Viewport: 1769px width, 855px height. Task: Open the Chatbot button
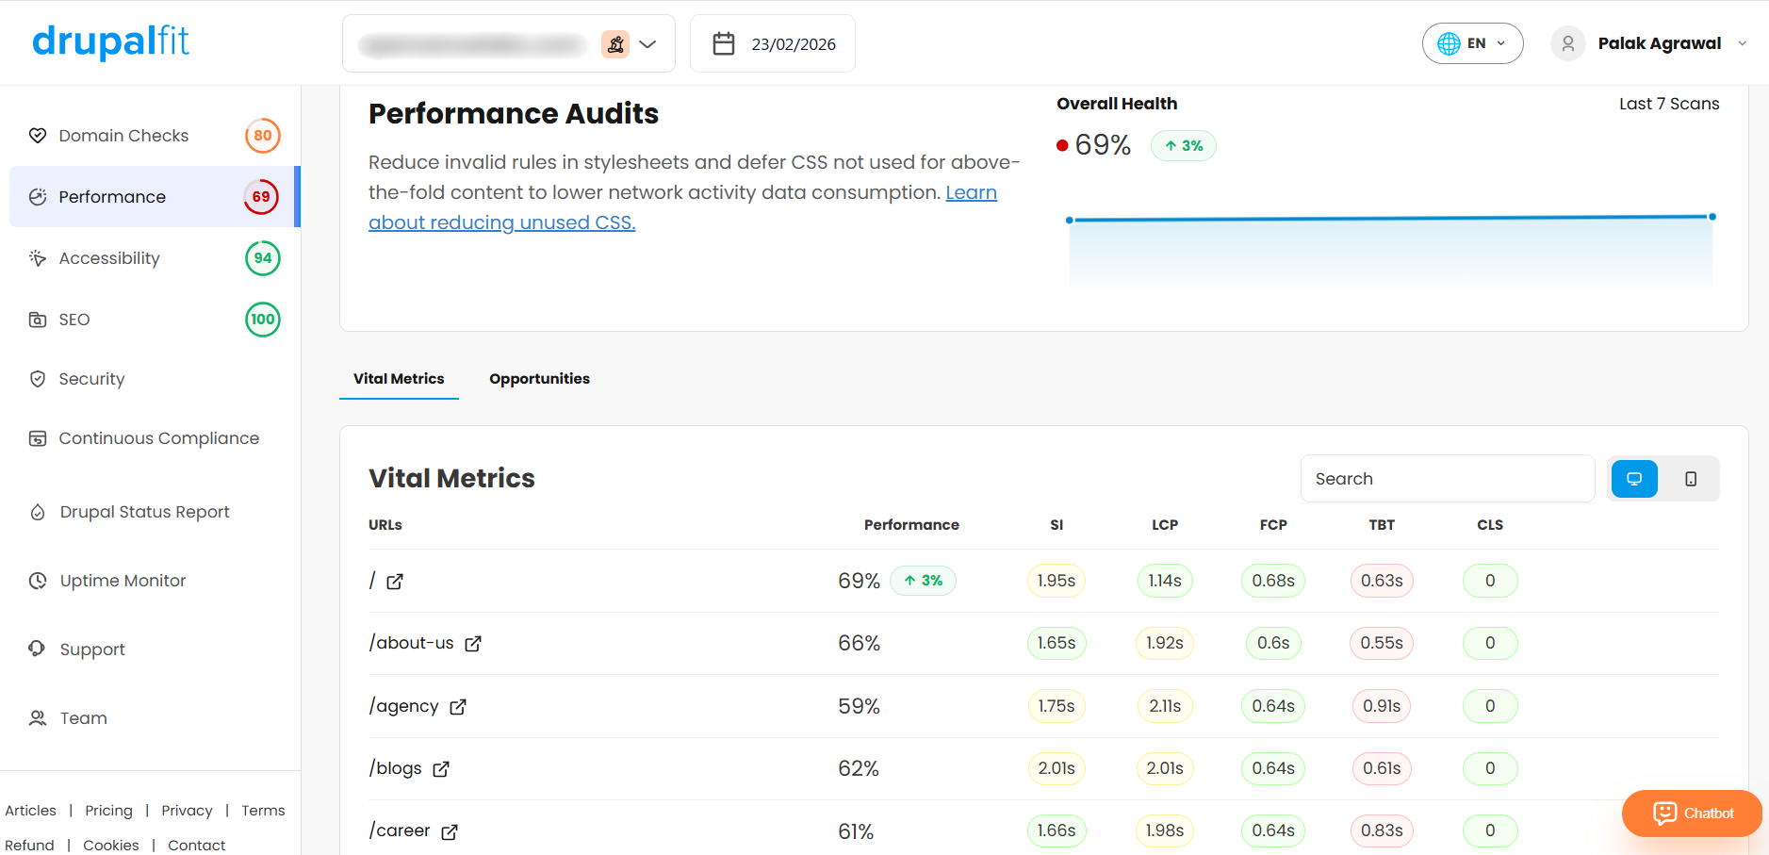point(1692,814)
